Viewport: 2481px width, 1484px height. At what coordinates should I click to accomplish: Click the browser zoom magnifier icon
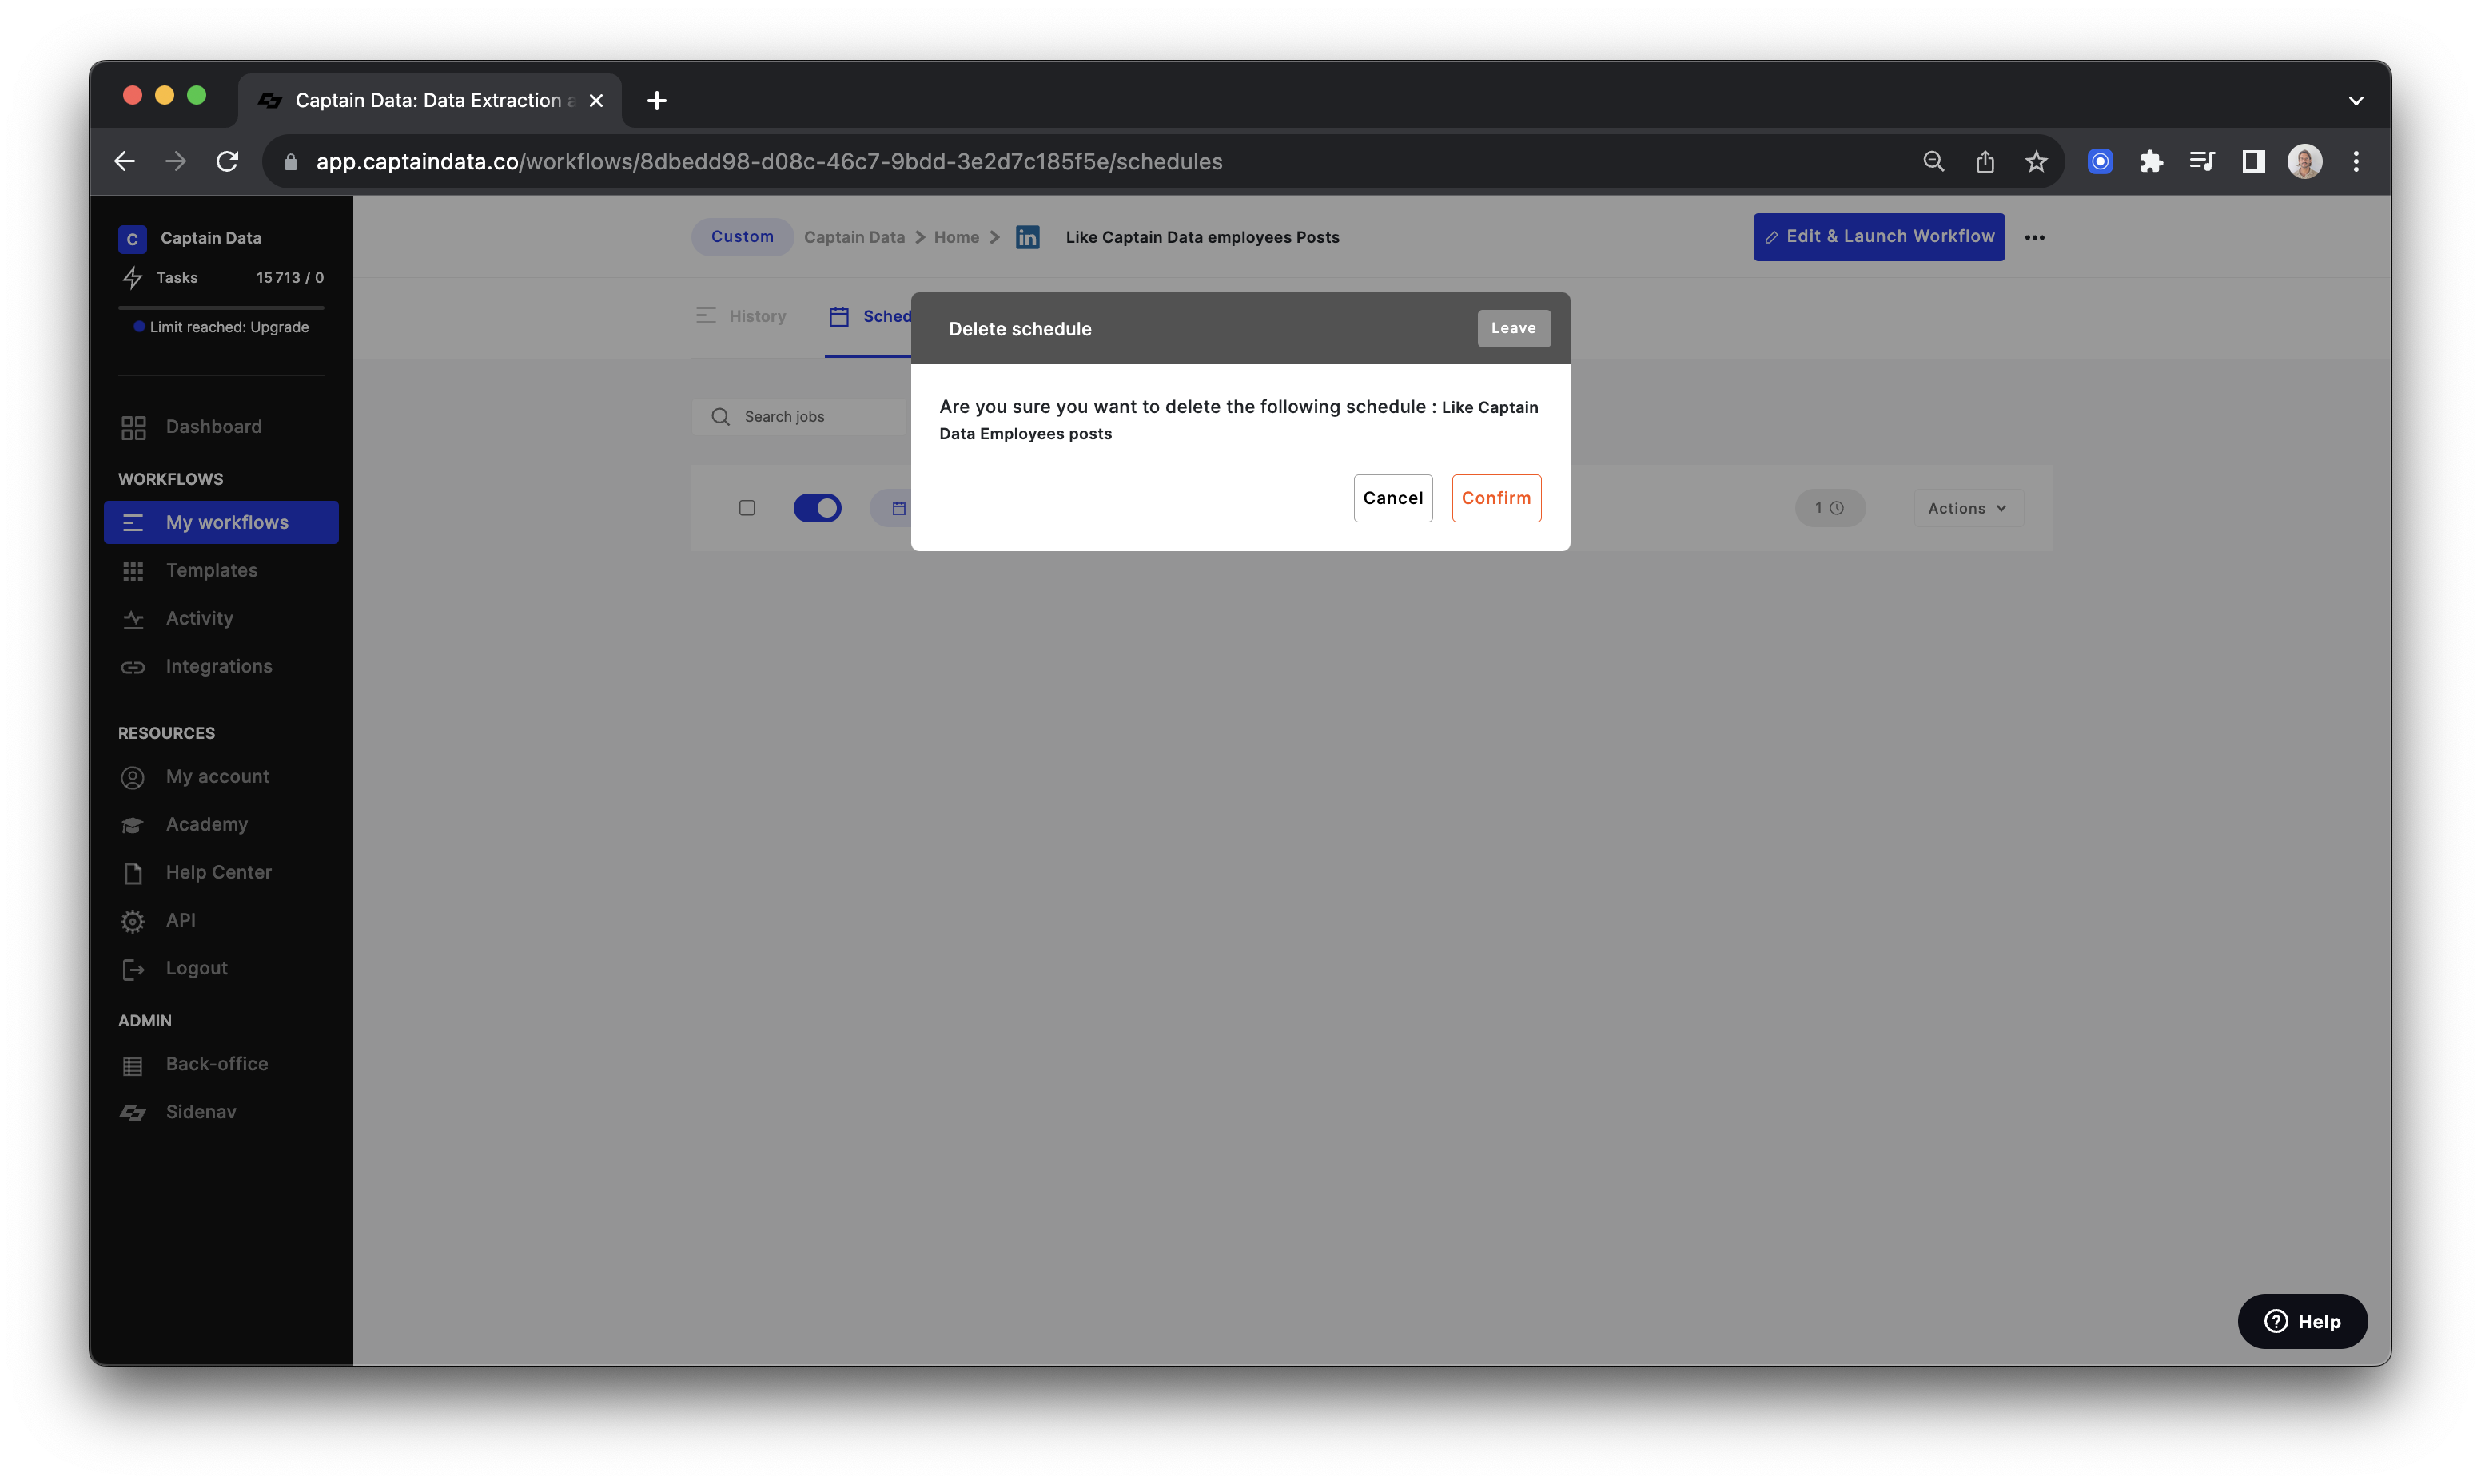point(1933,161)
